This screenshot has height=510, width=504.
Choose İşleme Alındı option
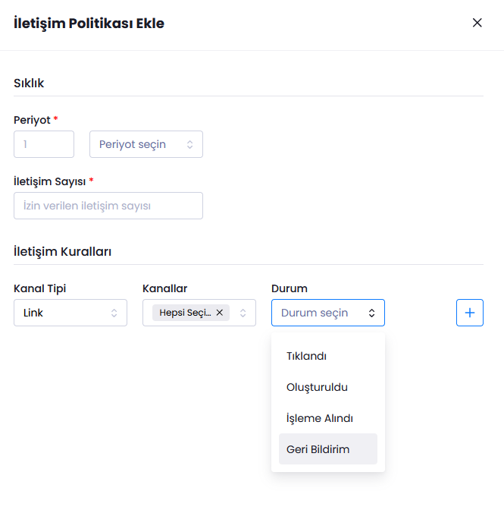pyautogui.click(x=319, y=418)
